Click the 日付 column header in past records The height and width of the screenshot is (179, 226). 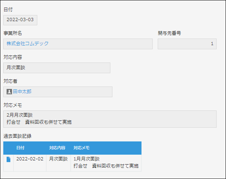pos(20,148)
